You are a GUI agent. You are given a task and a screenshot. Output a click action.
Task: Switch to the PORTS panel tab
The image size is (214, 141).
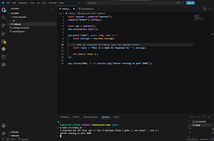pos(116,117)
